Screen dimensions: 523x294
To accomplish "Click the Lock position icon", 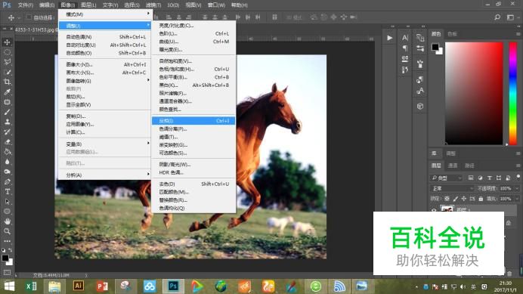I will click(x=463, y=199).
